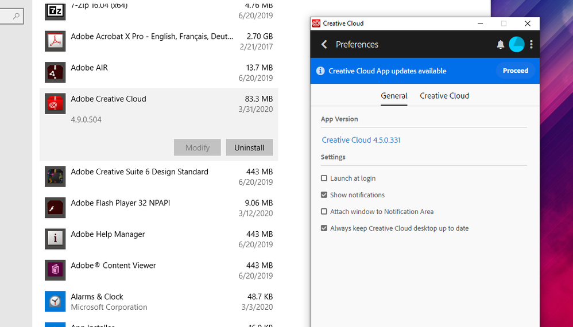Open the three-dot more menu
Viewport: 573px width, 327px height.
pyautogui.click(x=531, y=44)
